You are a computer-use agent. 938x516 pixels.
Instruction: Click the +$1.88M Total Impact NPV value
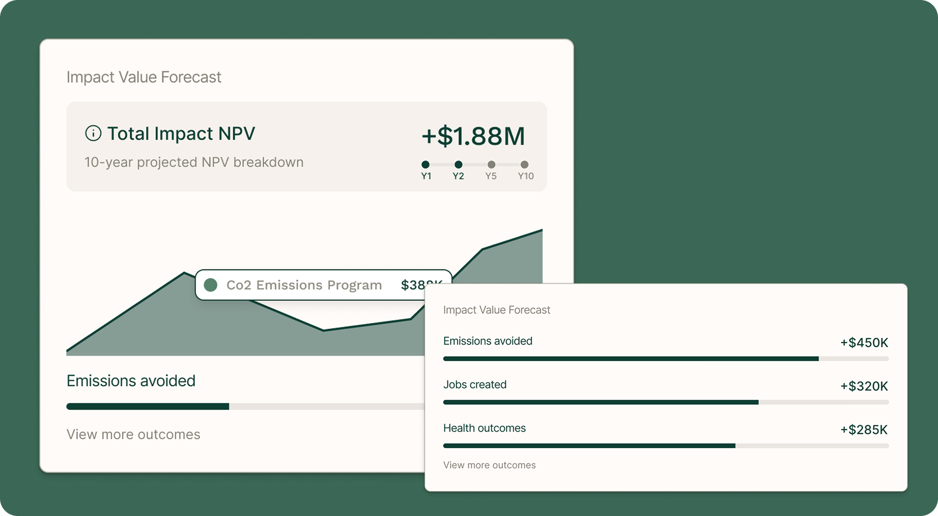(x=473, y=136)
